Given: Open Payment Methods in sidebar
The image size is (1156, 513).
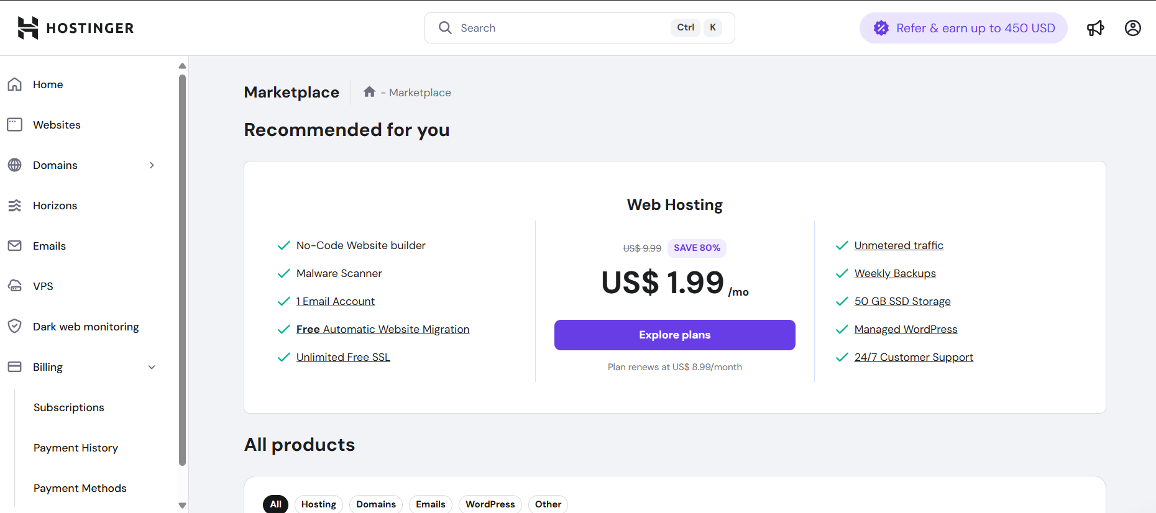Looking at the screenshot, I should coord(80,488).
